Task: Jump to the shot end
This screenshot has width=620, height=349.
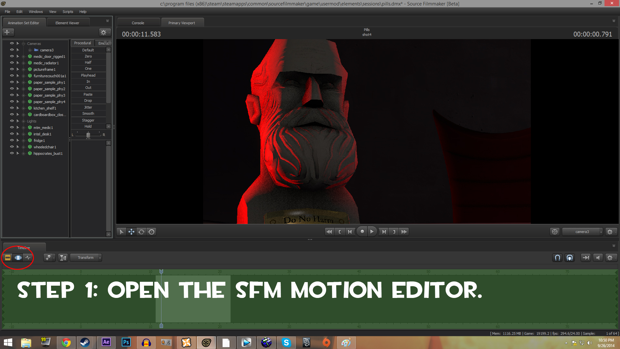Action: click(394, 232)
